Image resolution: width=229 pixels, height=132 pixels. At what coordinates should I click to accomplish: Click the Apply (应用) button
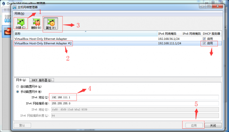point(194,125)
